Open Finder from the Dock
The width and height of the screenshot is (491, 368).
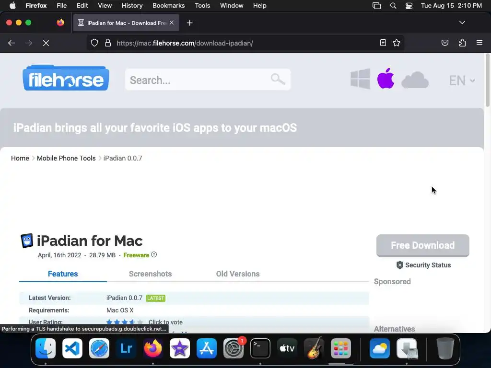click(x=46, y=348)
